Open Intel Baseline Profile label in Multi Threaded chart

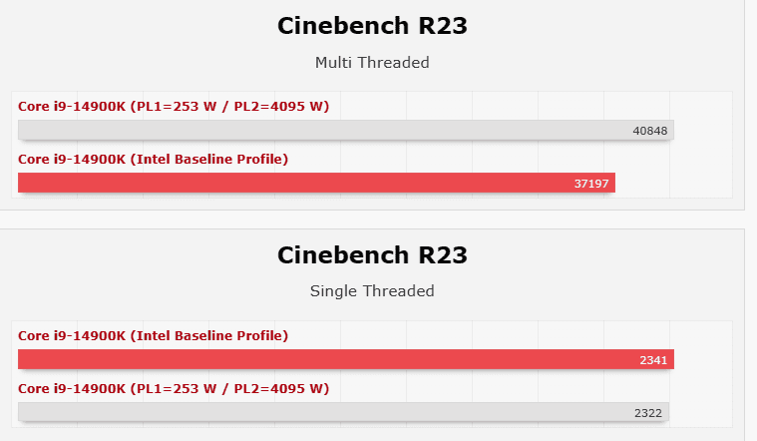153,159
